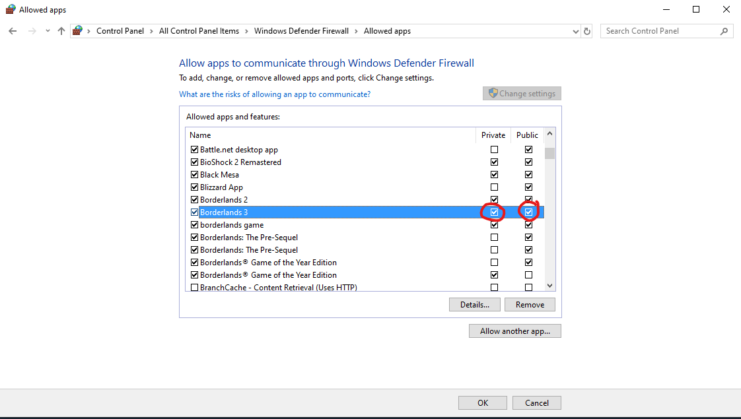The height and width of the screenshot is (419, 741).
Task: Open the risks of allowing an app link
Action: point(275,94)
